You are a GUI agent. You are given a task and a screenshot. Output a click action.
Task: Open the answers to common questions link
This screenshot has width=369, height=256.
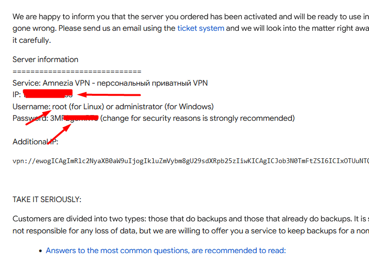[166, 250]
